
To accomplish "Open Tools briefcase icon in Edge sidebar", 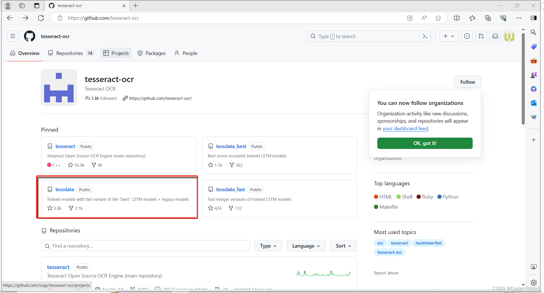I will click(x=533, y=61).
